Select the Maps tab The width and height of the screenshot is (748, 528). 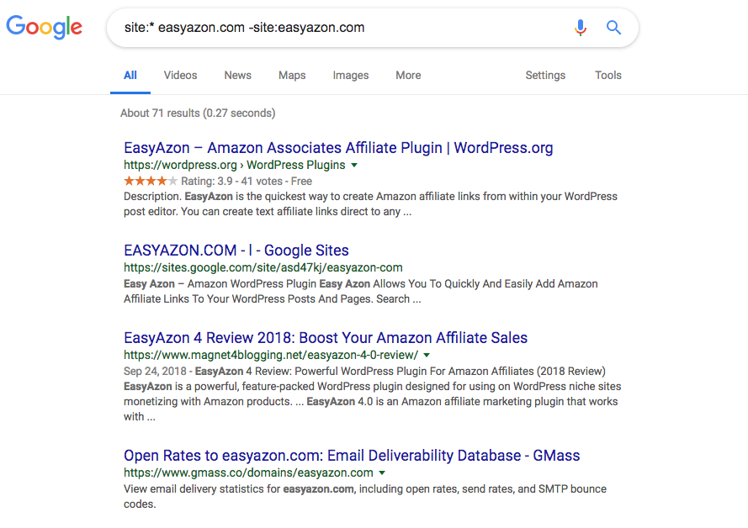click(x=292, y=75)
